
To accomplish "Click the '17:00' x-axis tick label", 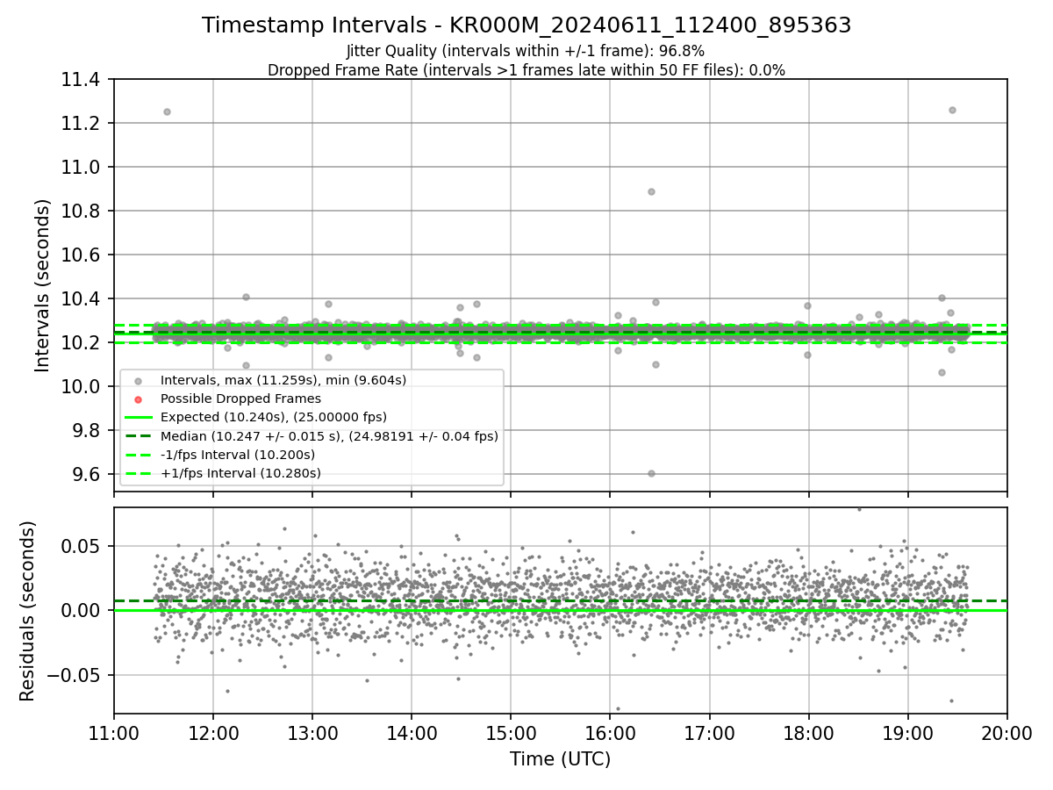I will click(x=709, y=731).
